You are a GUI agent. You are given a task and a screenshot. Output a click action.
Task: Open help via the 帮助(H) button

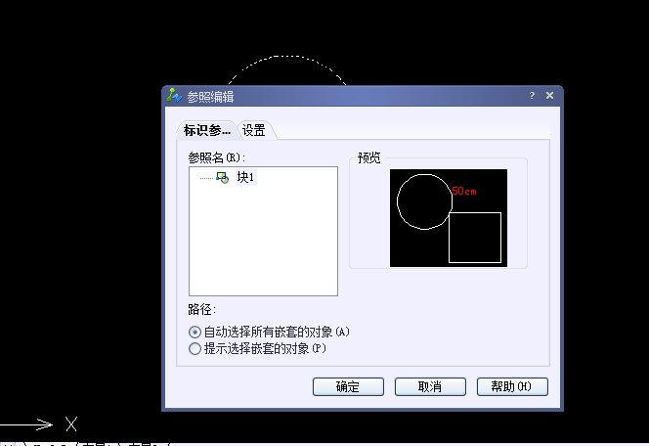[512, 386]
